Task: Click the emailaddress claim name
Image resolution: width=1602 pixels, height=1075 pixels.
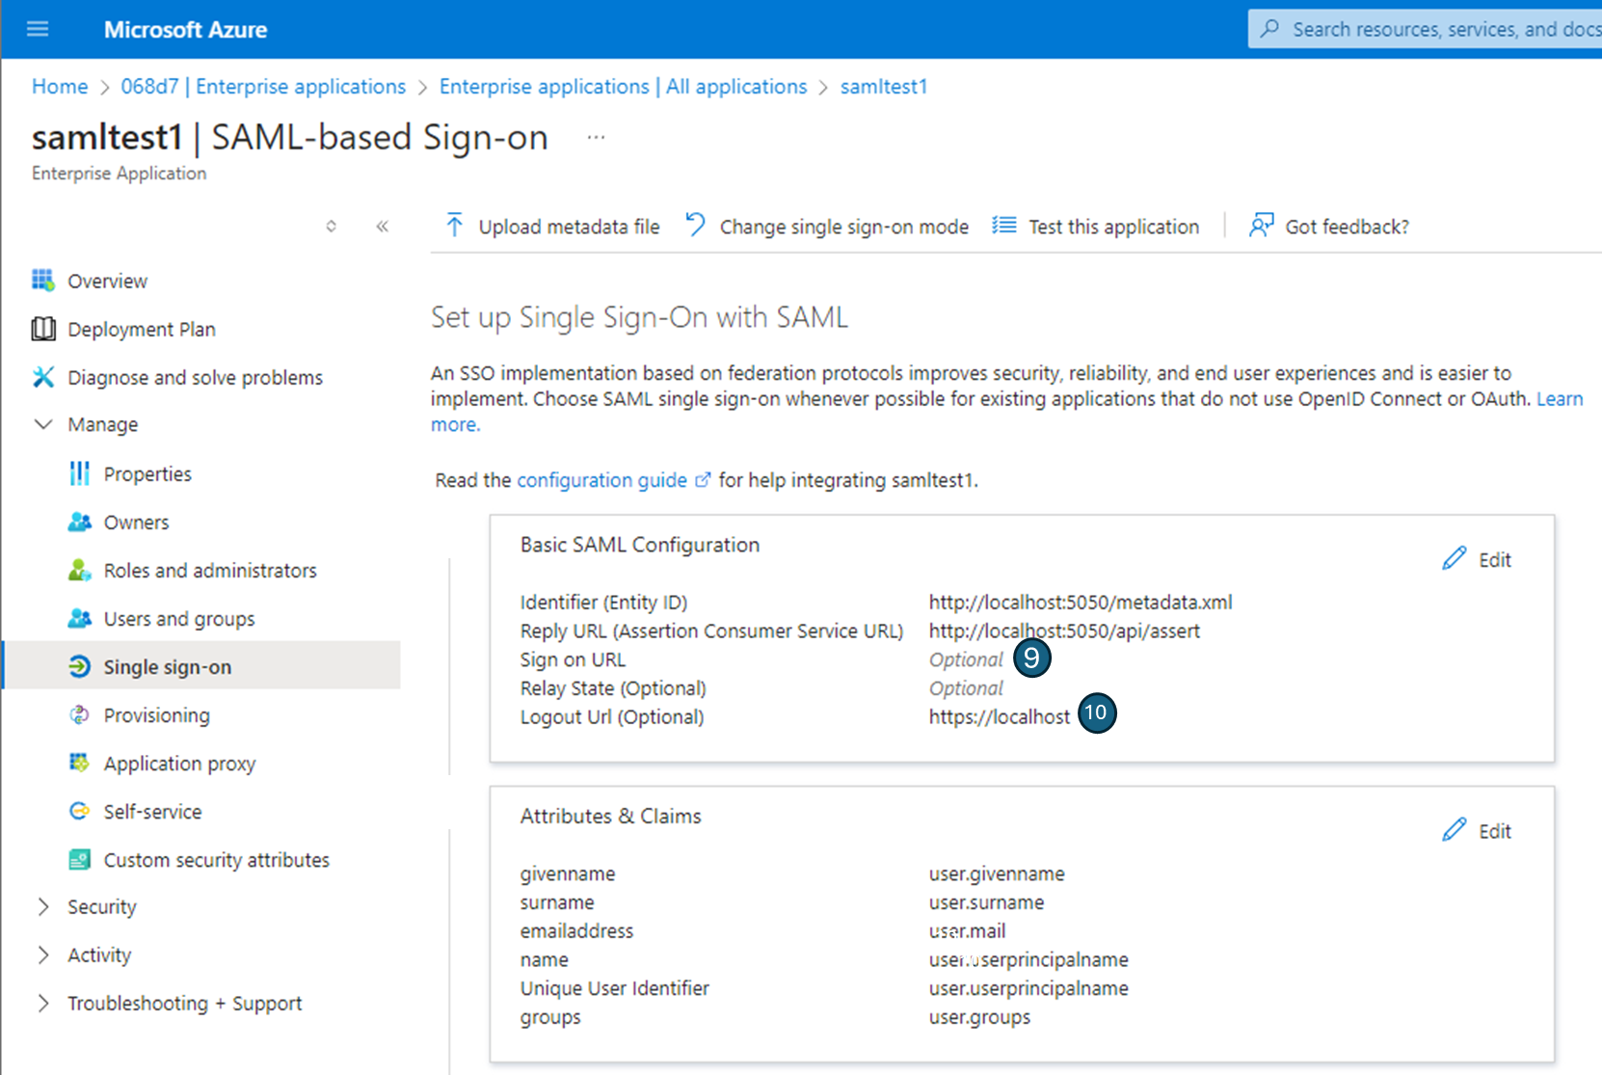Action: (576, 930)
